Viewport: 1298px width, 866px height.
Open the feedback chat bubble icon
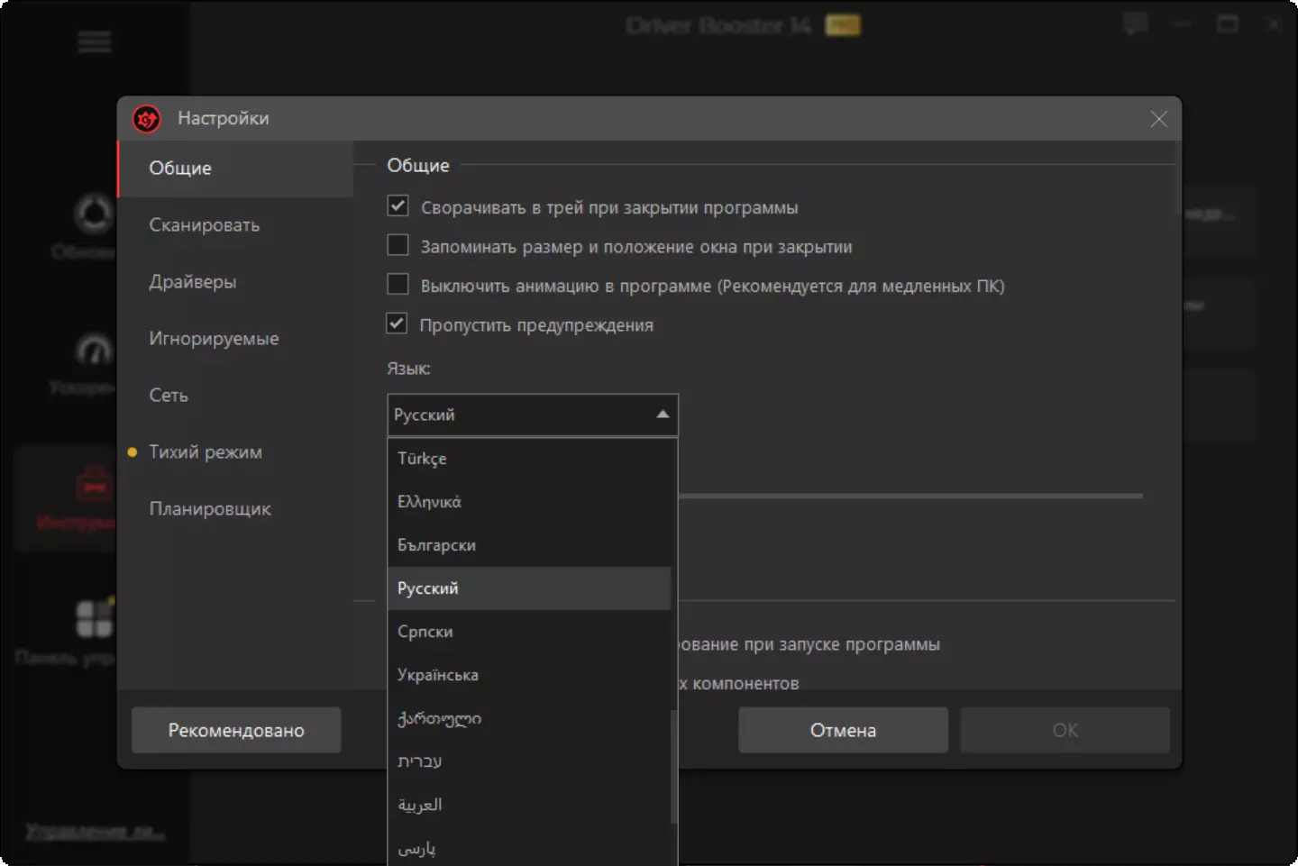(1135, 24)
